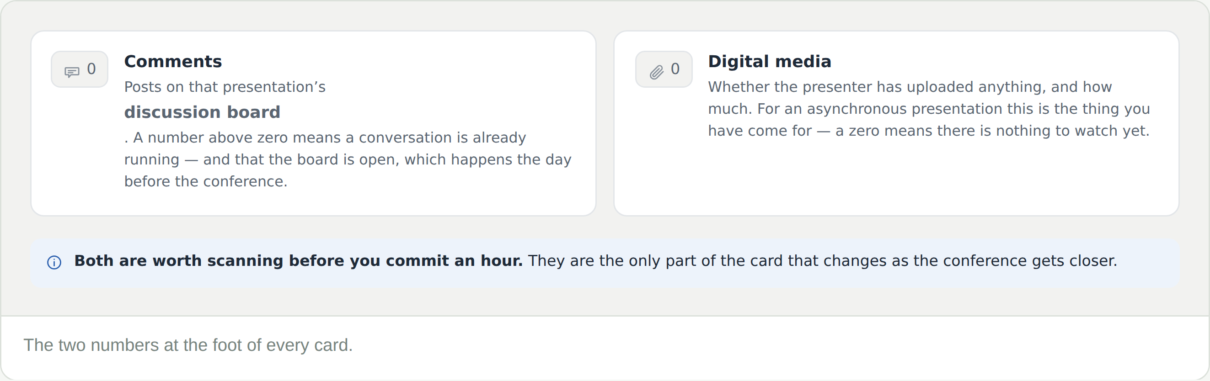The width and height of the screenshot is (1210, 381).
Task: Click 'Posts on that presentation's' text
Action: pyautogui.click(x=225, y=87)
